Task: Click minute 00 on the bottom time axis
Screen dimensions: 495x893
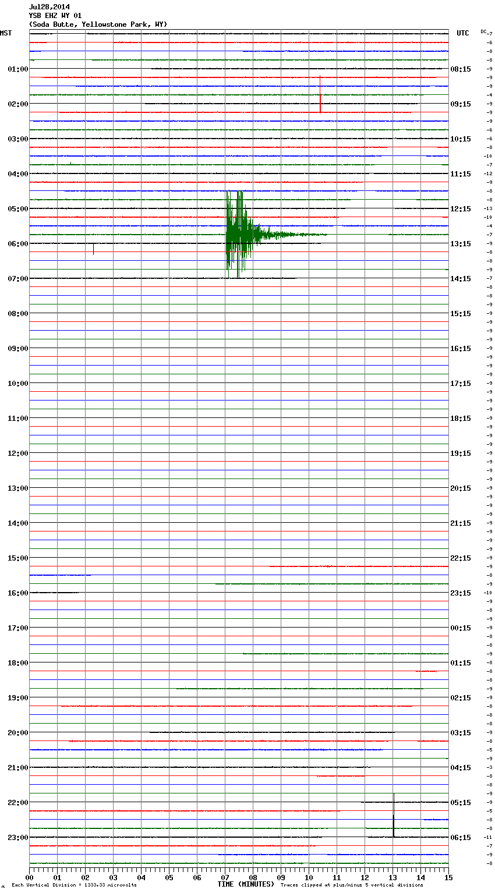Action: [29, 877]
